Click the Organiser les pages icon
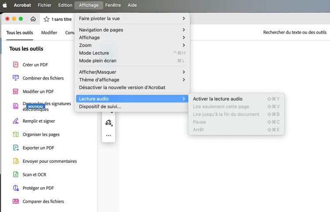 [16, 135]
